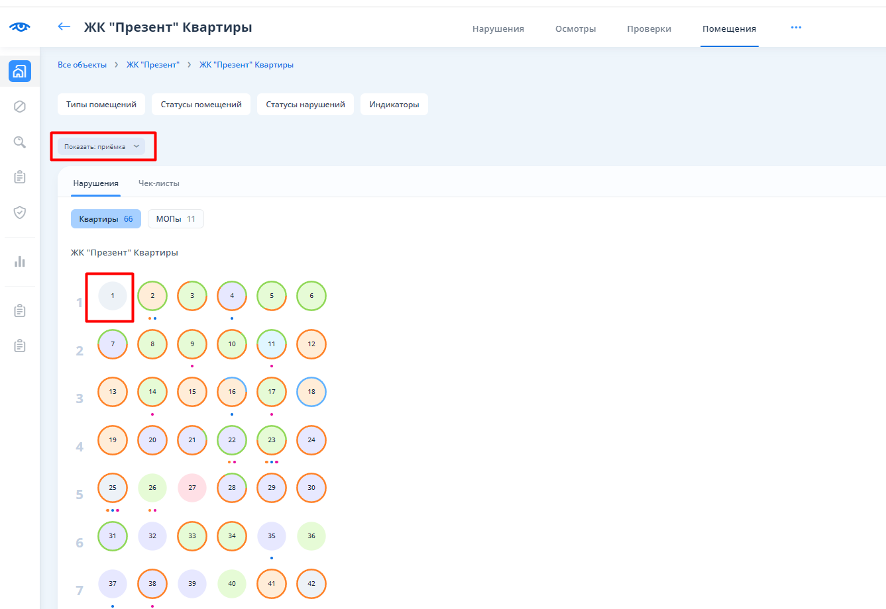886x609 pixels.
Task: Open the "Статусы помещений" button
Action: 201,105
